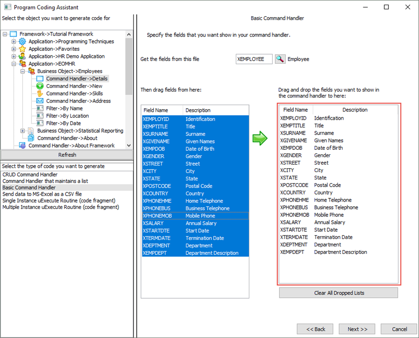Click the magnifier search icon next to XEMPLOYEE

280,59
